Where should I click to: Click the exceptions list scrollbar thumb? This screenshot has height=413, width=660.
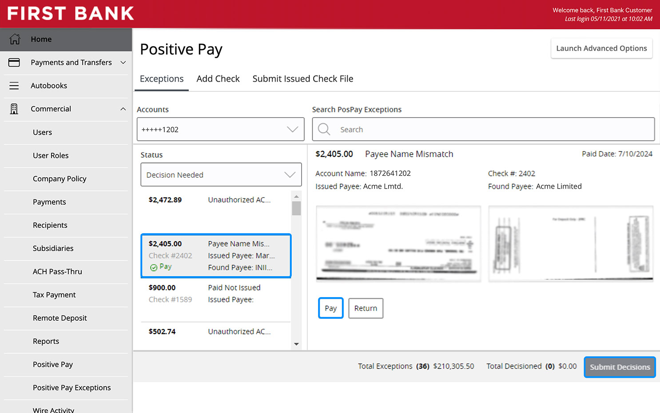click(x=296, y=208)
